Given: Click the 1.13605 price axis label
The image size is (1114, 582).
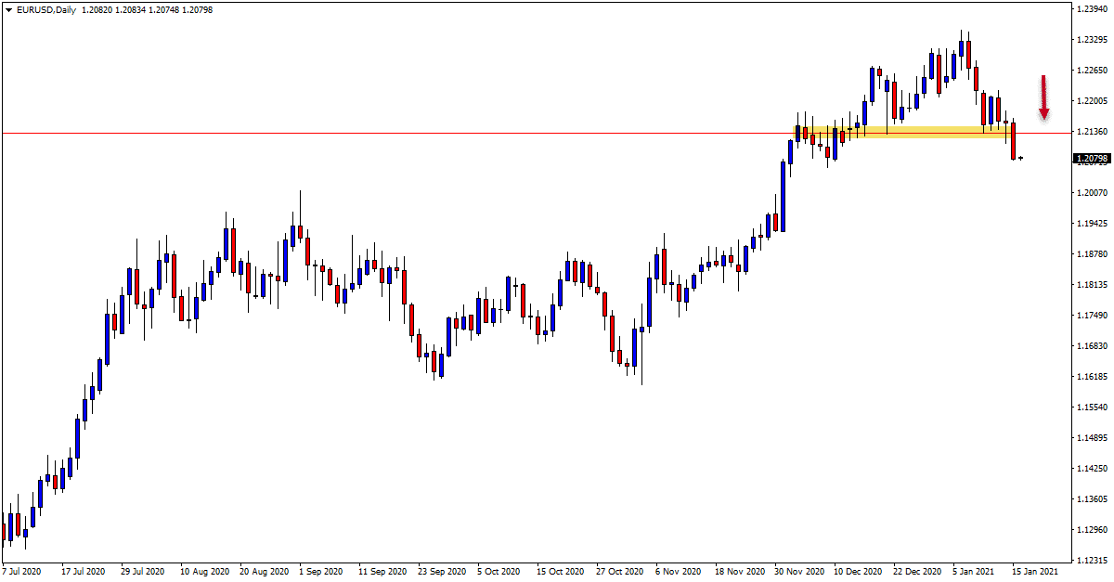Looking at the screenshot, I should coord(1092,499).
